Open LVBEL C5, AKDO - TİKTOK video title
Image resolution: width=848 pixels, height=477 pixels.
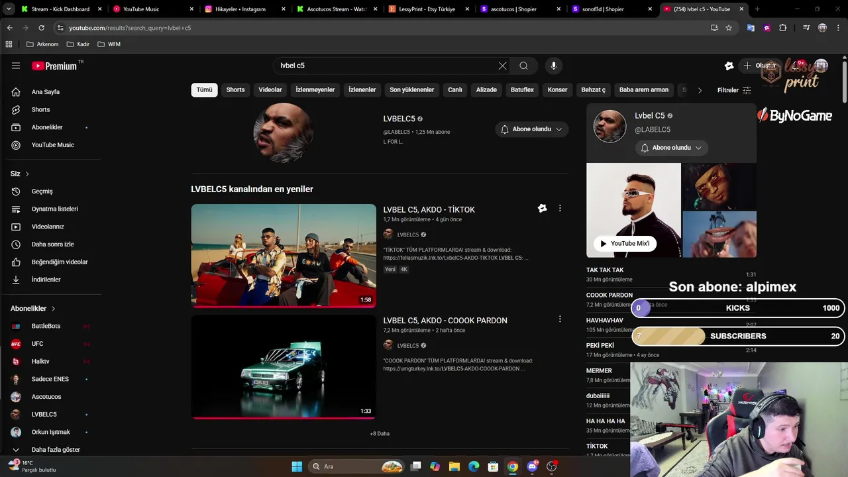(x=429, y=209)
